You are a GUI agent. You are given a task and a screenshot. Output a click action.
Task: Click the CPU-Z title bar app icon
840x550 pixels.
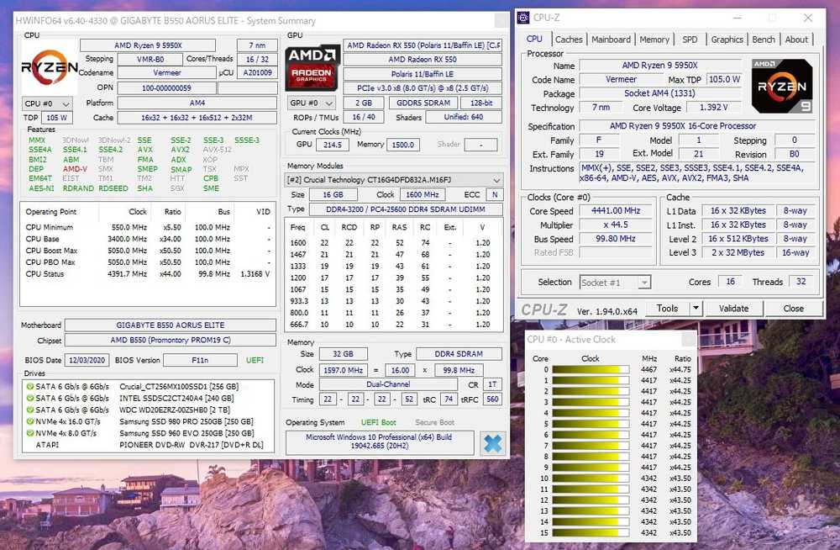(522, 18)
